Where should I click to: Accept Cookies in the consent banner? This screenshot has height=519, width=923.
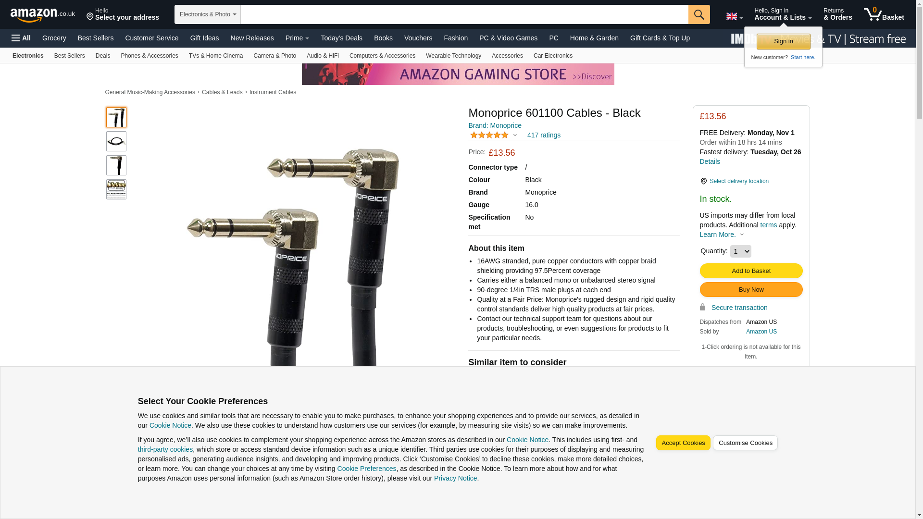(683, 443)
